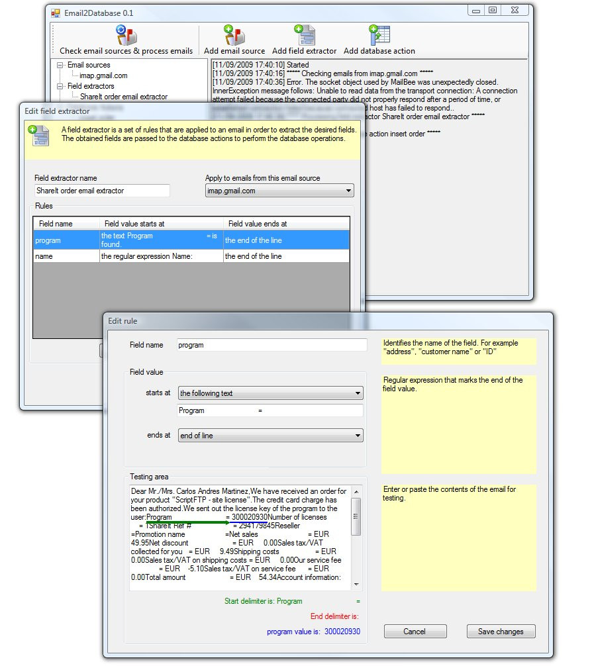Click testing area scrollbar up arrow
592x666 pixels.
356,491
